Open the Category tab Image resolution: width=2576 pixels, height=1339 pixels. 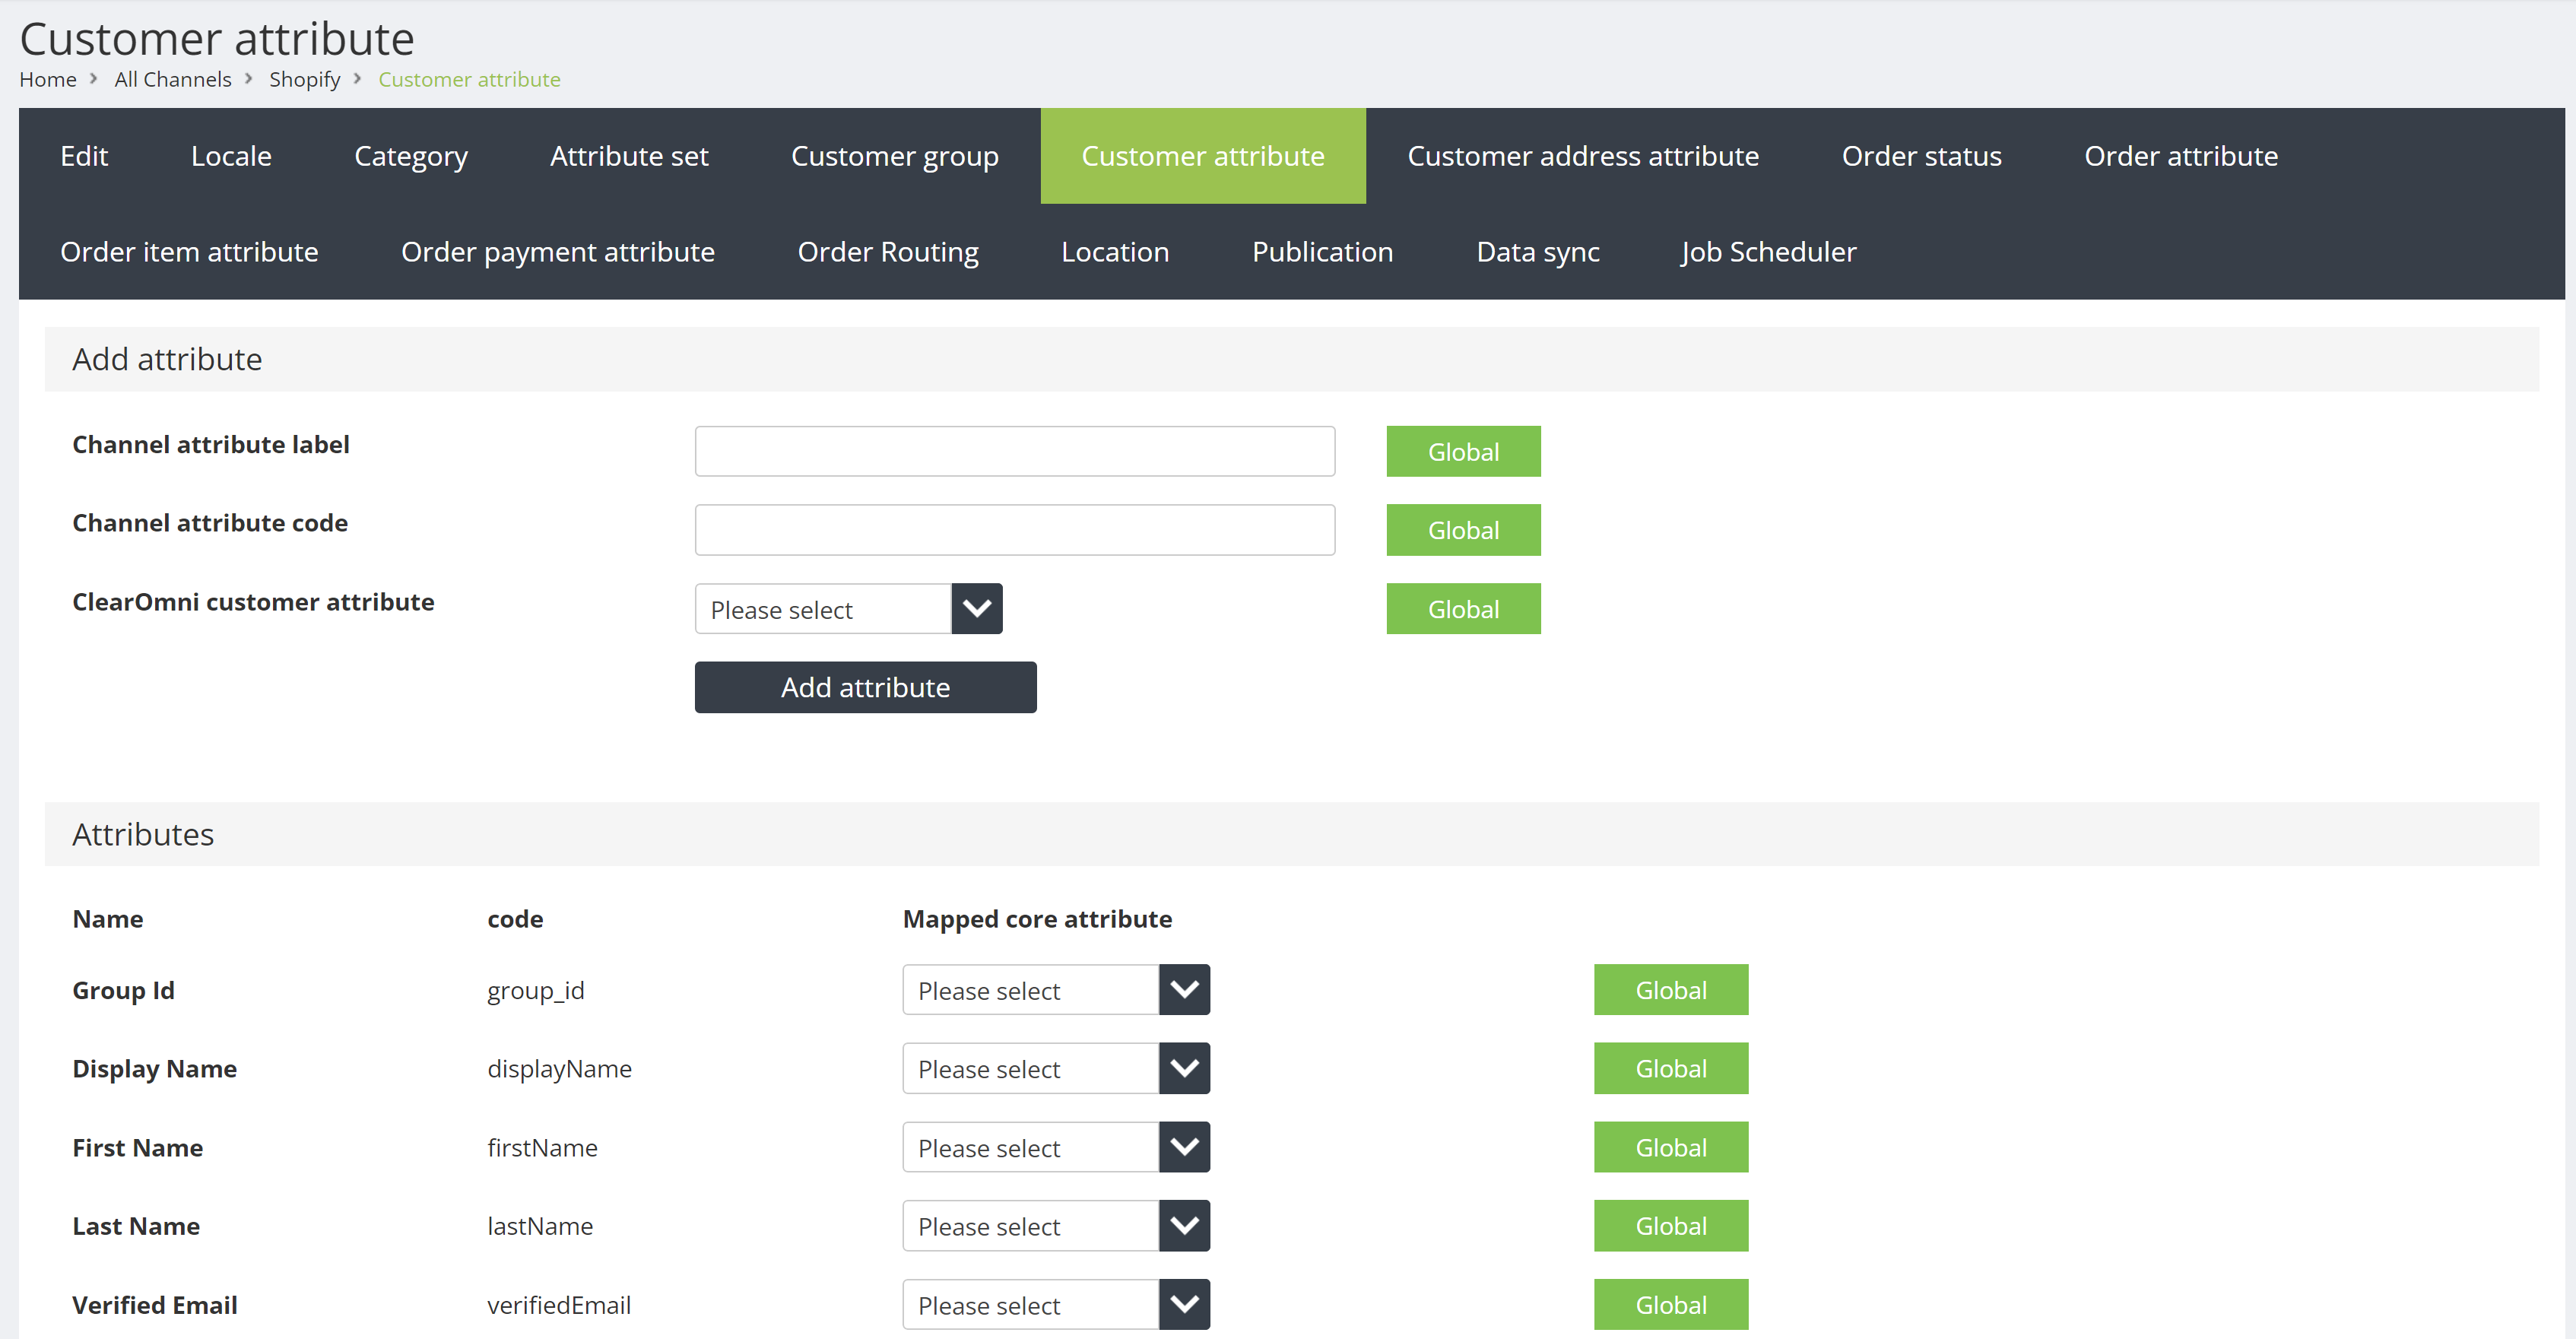[x=411, y=156]
